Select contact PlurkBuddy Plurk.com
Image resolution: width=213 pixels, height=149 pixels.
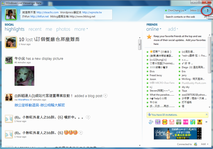click(x=194, y=83)
